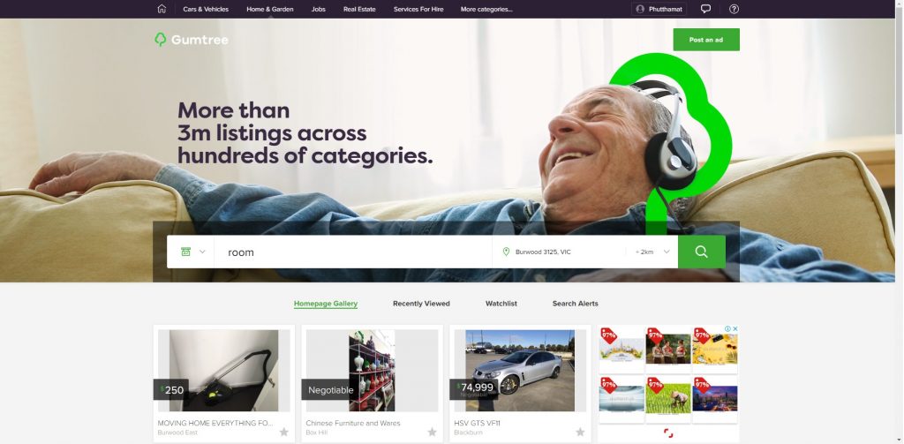Open More categories menu
This screenshot has height=444, width=904.
coord(486,9)
